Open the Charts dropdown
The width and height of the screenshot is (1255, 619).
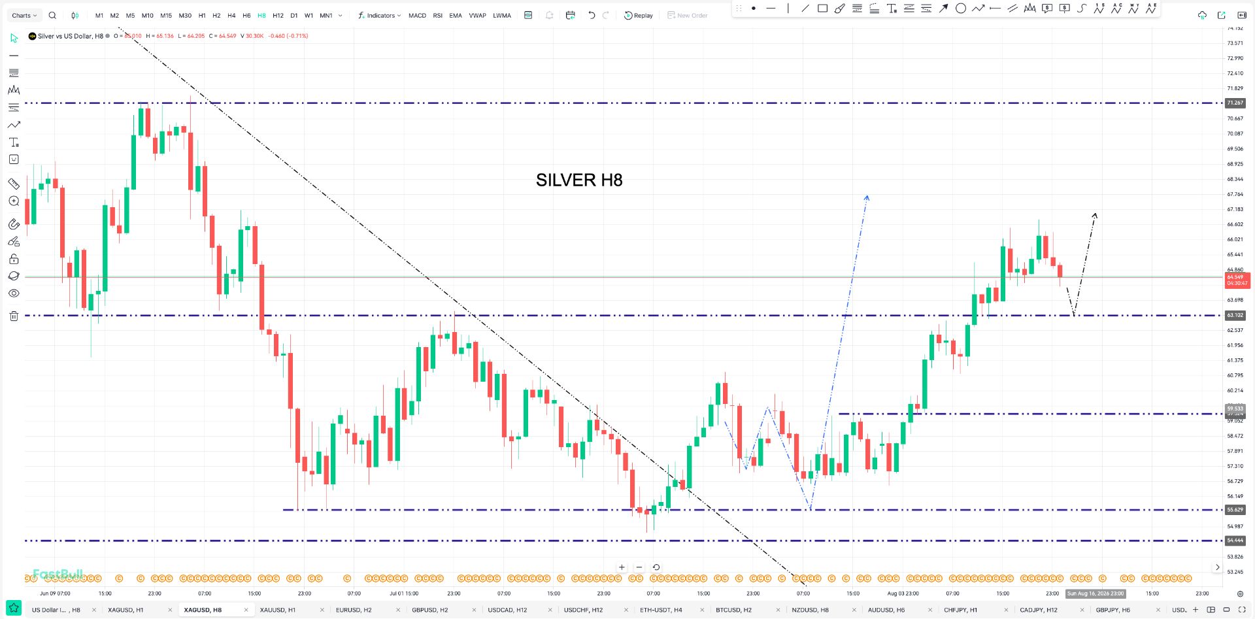[25, 16]
